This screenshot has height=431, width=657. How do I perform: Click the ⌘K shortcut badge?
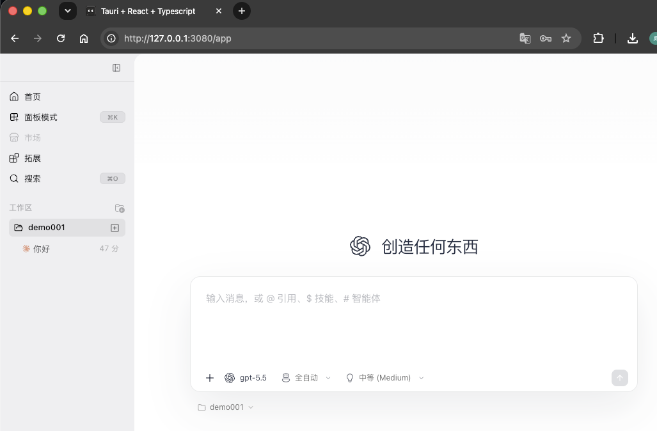(113, 117)
